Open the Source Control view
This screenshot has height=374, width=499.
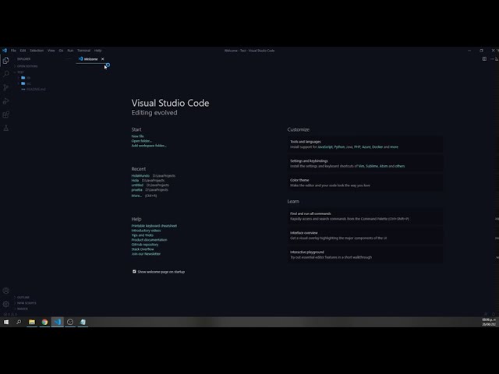click(5, 87)
